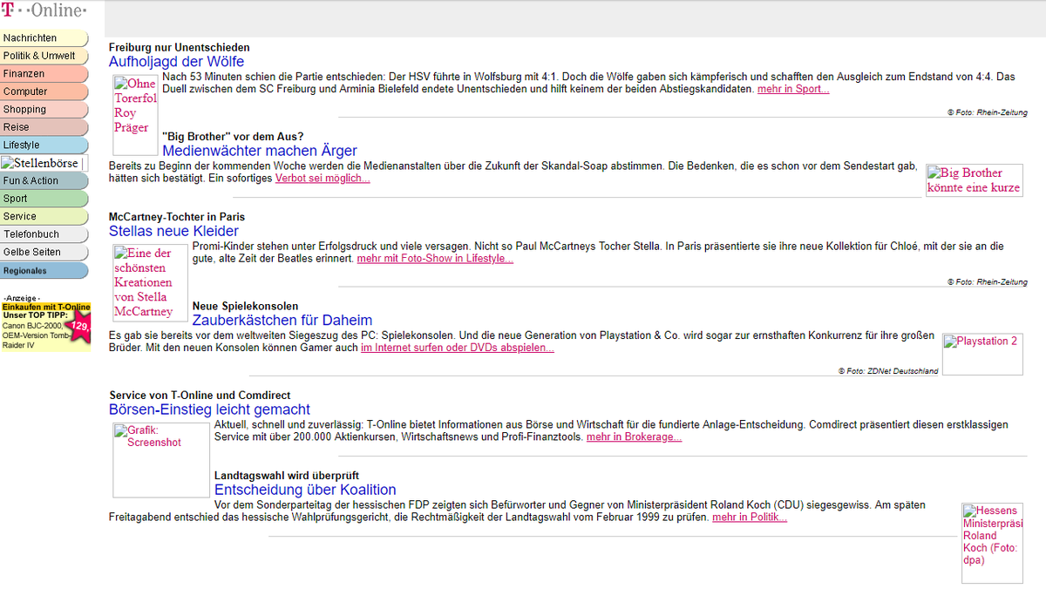
Task: Go to Politik & Umwelt
Action: pyautogui.click(x=44, y=56)
